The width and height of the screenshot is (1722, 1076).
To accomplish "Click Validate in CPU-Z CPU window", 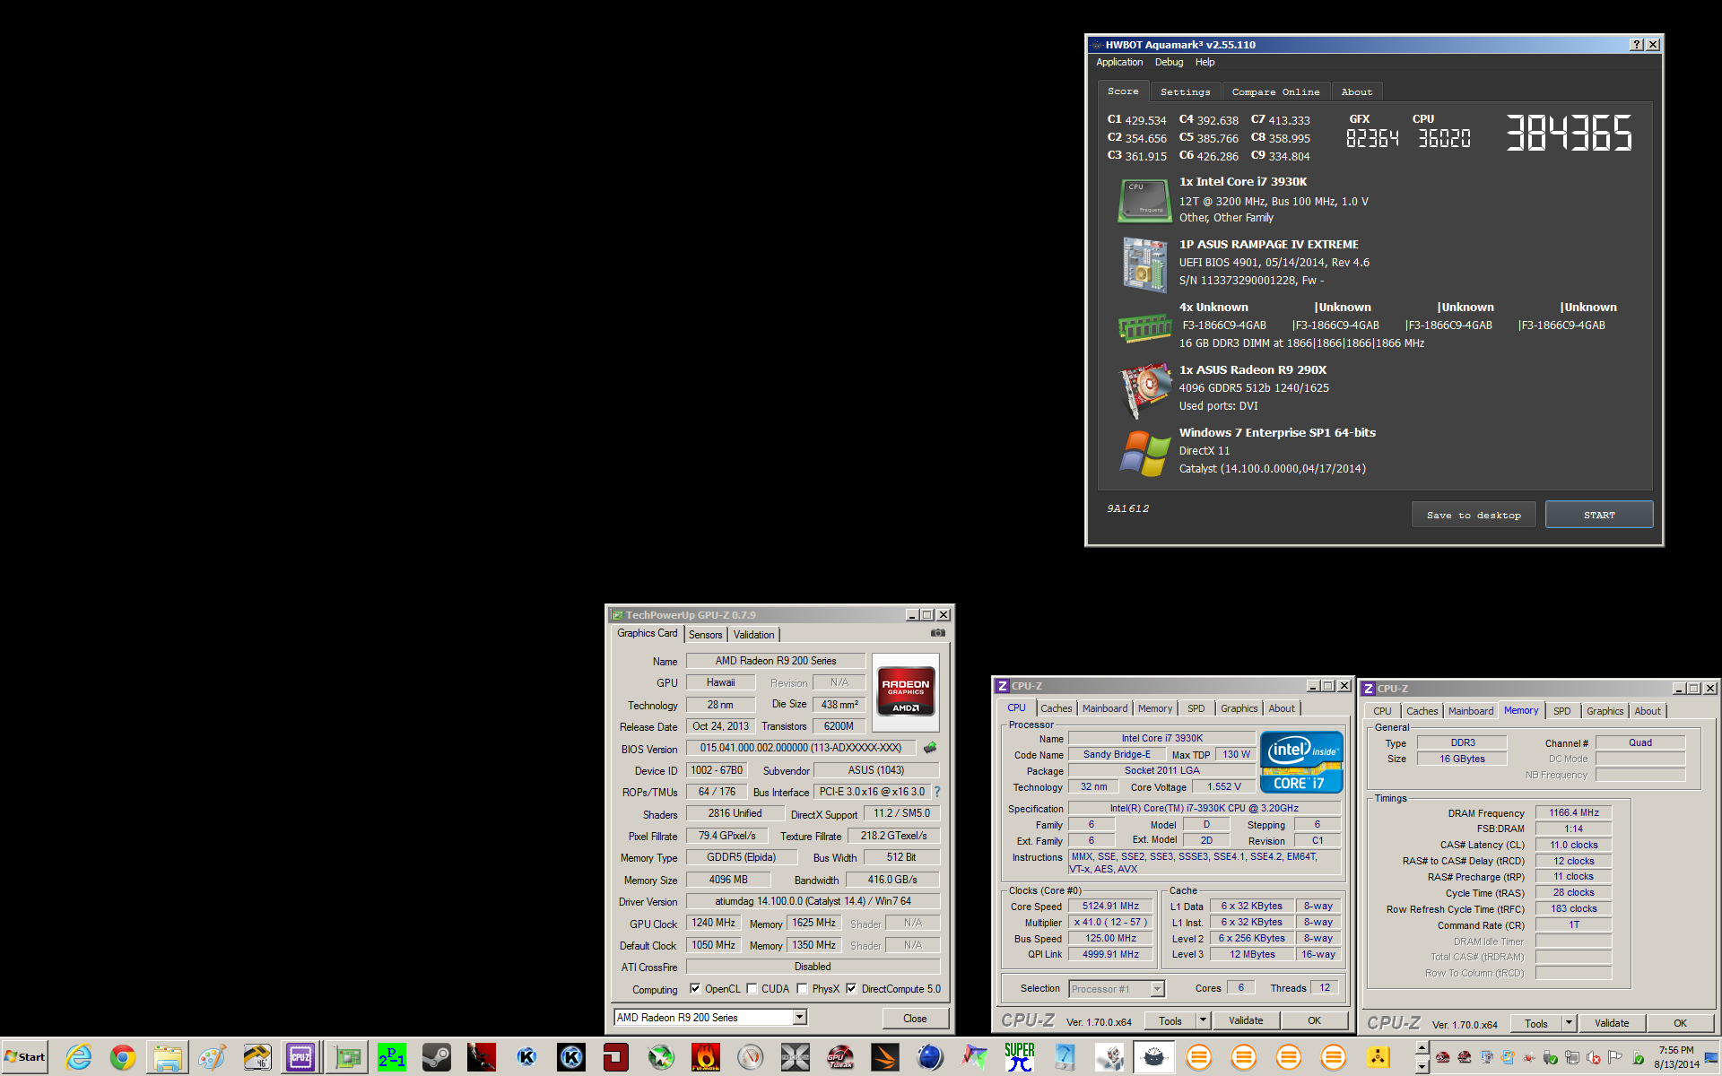I will 1246,1020.
